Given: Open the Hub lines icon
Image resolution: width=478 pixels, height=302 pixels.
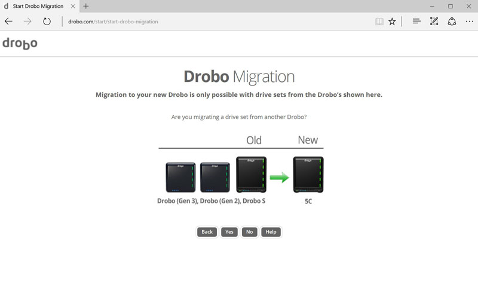Looking at the screenshot, I should pyautogui.click(x=416, y=21).
